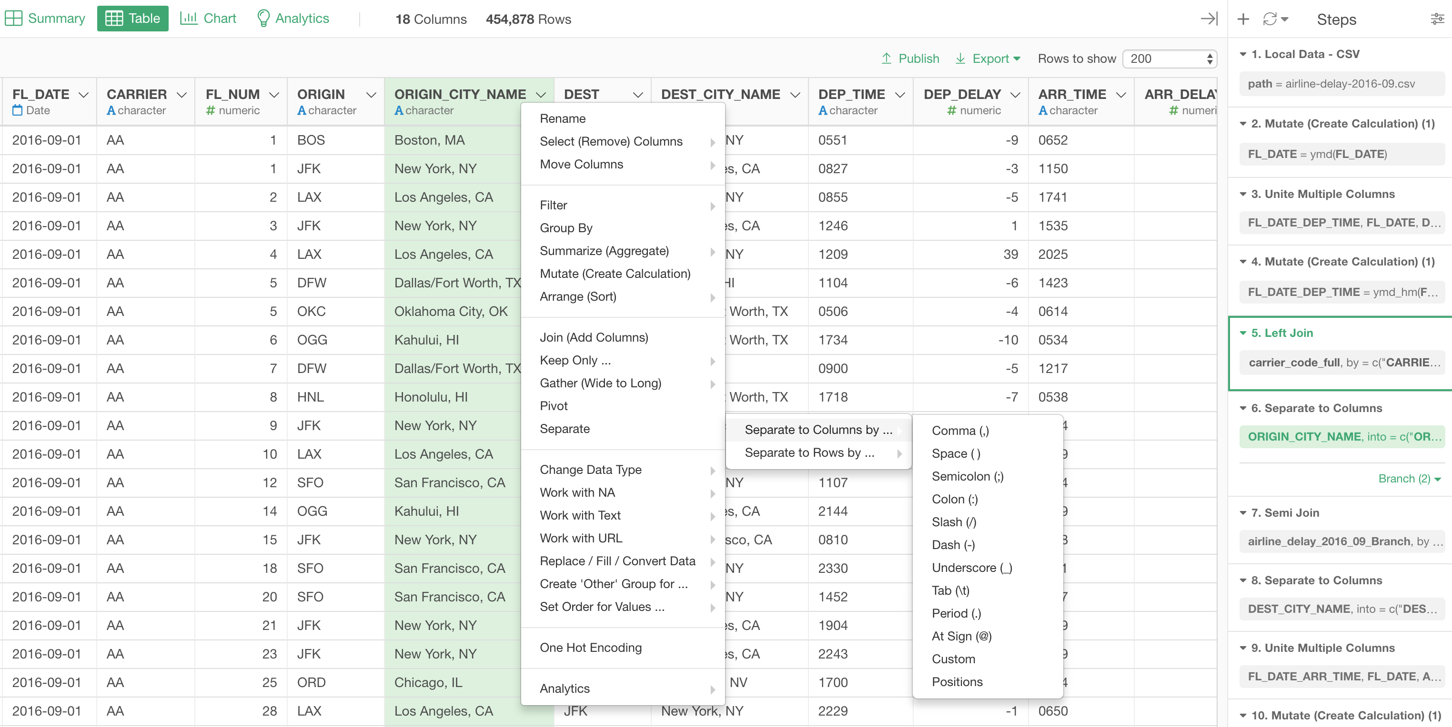
Task: Select step 1 path airline-delay csv entry
Action: (1341, 84)
